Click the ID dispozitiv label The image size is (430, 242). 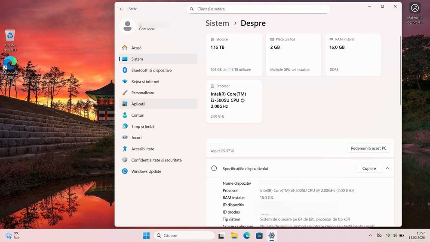233,205
